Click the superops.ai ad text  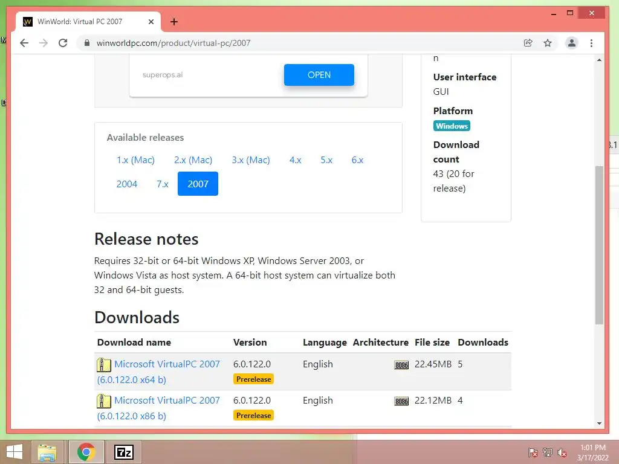pyautogui.click(x=162, y=74)
